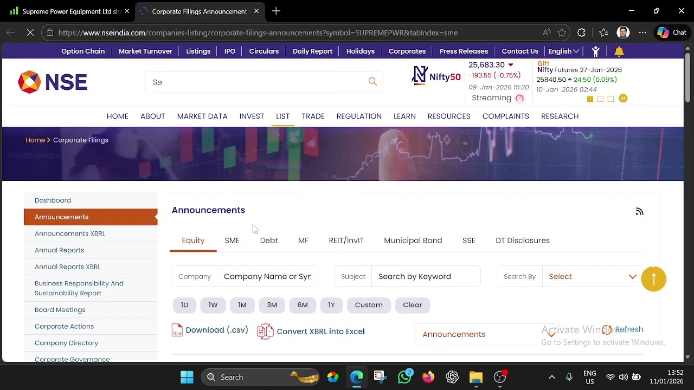Open Option Chain link
The width and height of the screenshot is (694, 390).
[x=83, y=51]
